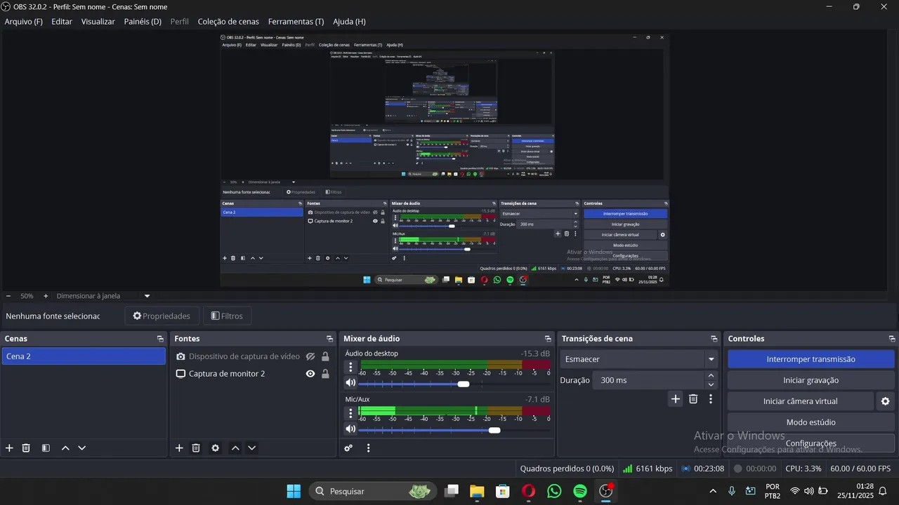This screenshot has height=505, width=899.
Task: Open Esmaecer transition dropdown
Action: point(639,359)
